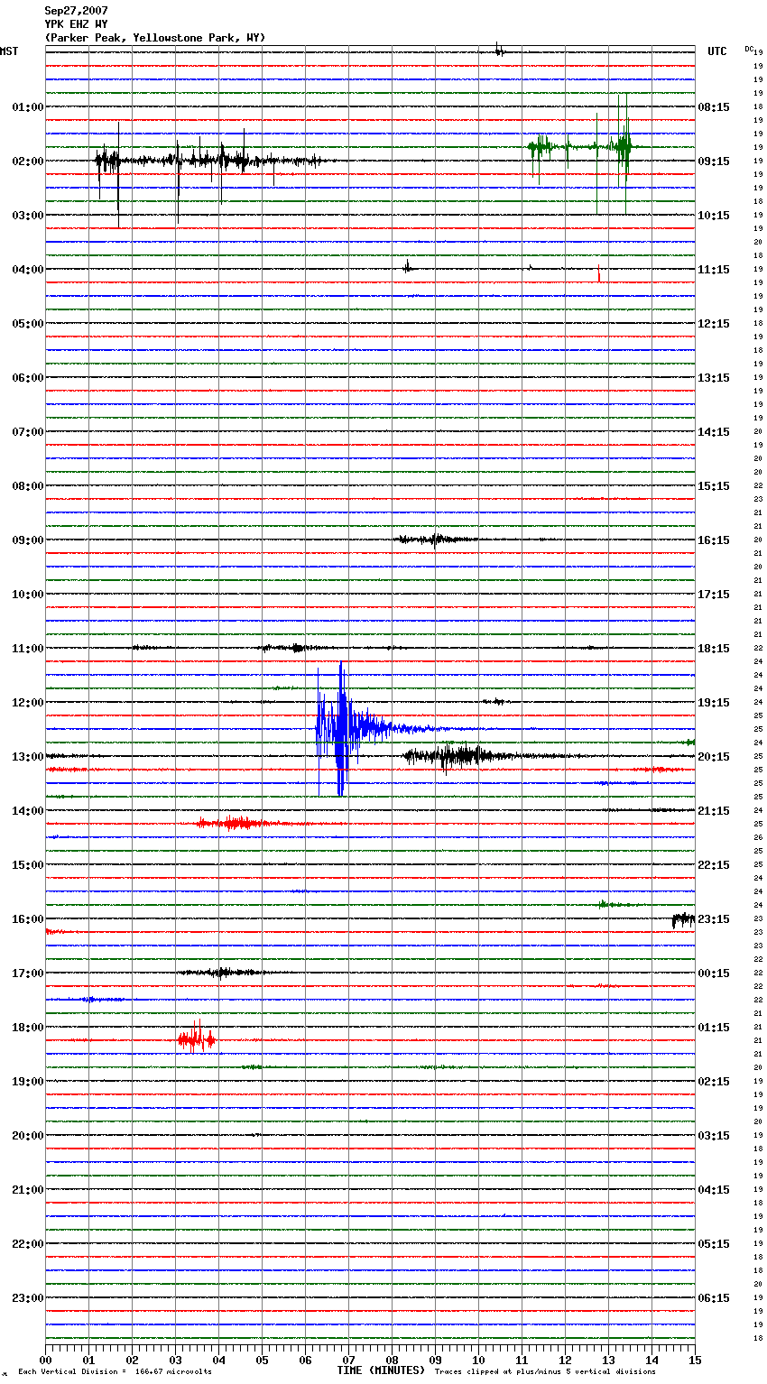Click the 20:15 UTC time label
Image resolution: width=767 pixels, height=1384 pixels.
[x=714, y=756]
